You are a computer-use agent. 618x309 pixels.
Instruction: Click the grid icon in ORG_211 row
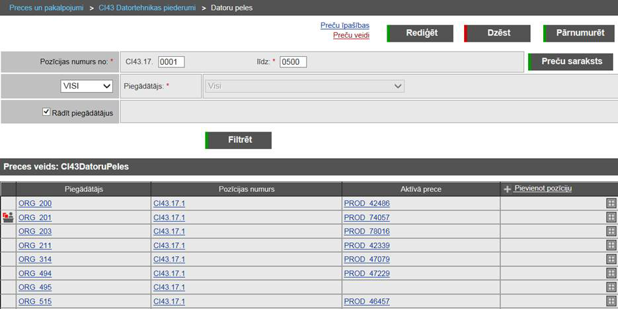point(611,245)
